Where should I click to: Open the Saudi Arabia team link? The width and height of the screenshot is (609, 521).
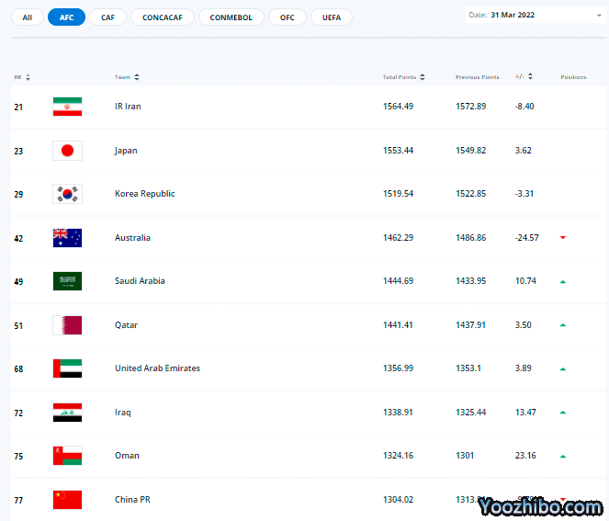click(140, 281)
